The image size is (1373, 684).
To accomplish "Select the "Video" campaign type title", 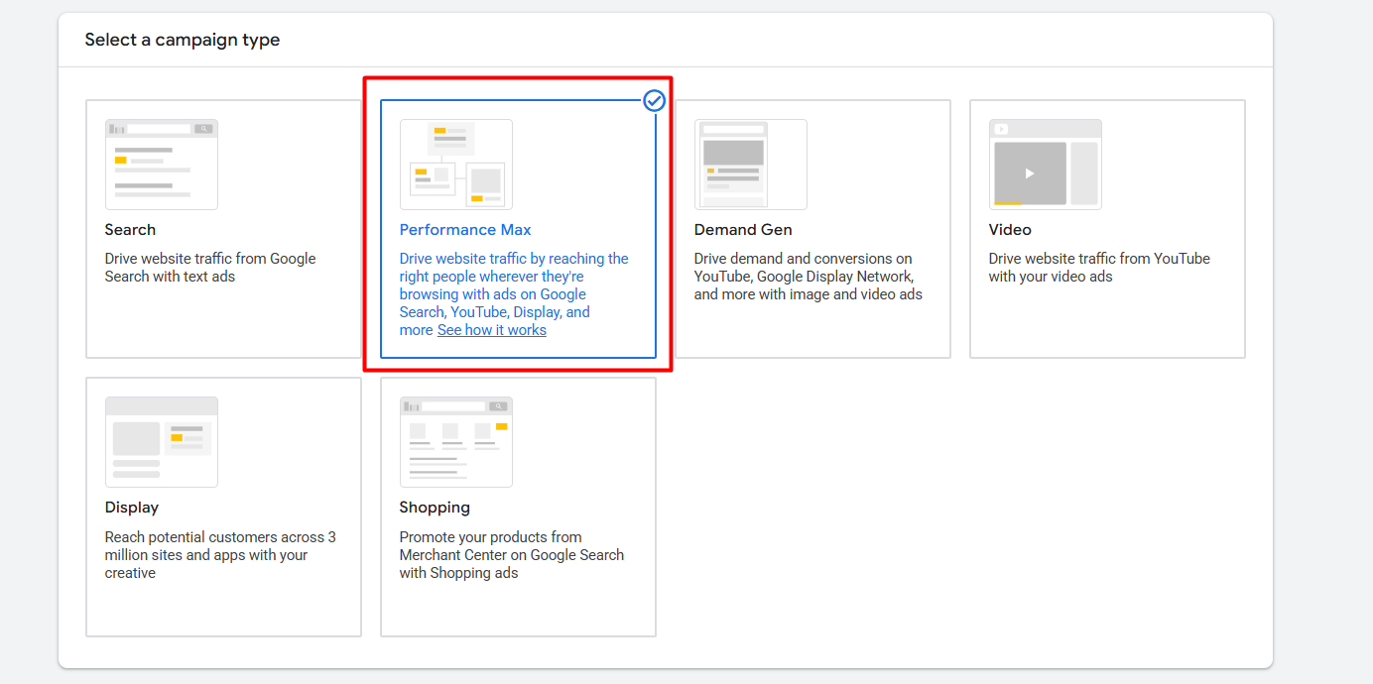I will click(x=1010, y=230).
